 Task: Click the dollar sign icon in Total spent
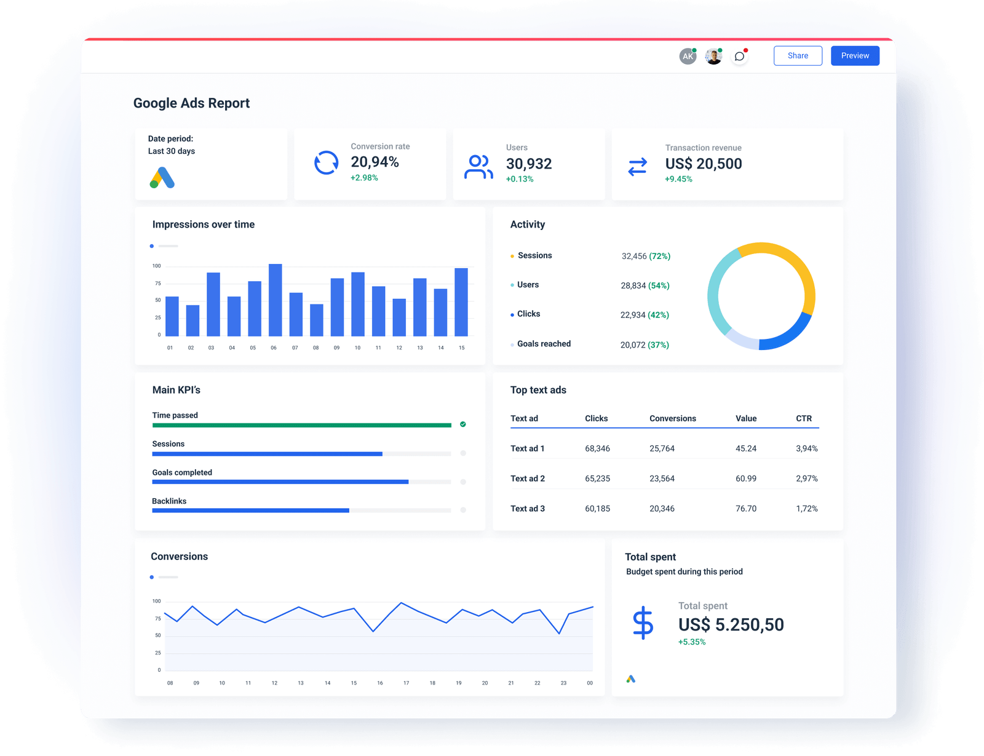(643, 623)
